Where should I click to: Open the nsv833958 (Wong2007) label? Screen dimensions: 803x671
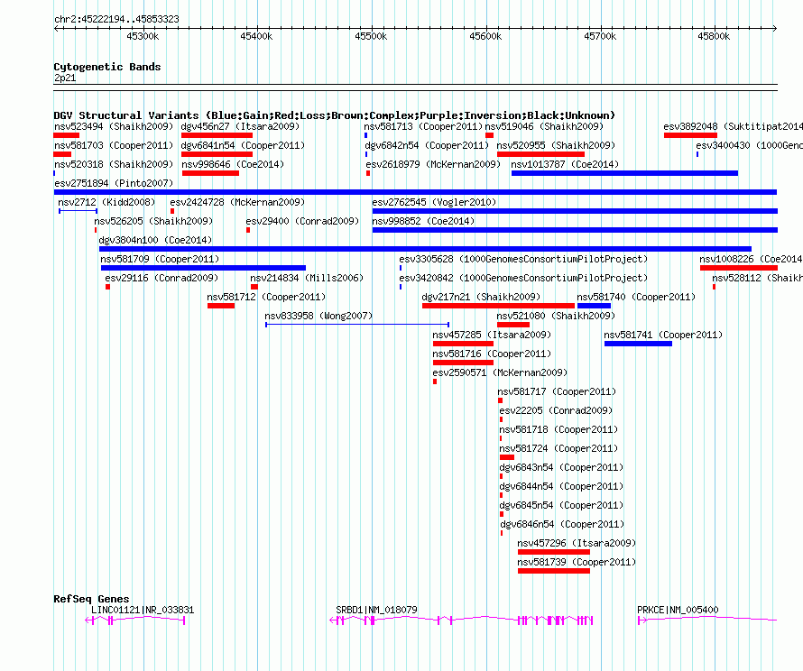click(318, 316)
